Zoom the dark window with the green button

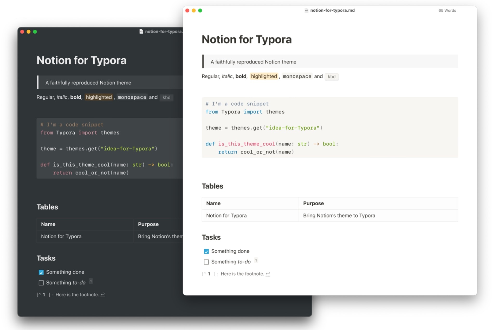tap(35, 32)
